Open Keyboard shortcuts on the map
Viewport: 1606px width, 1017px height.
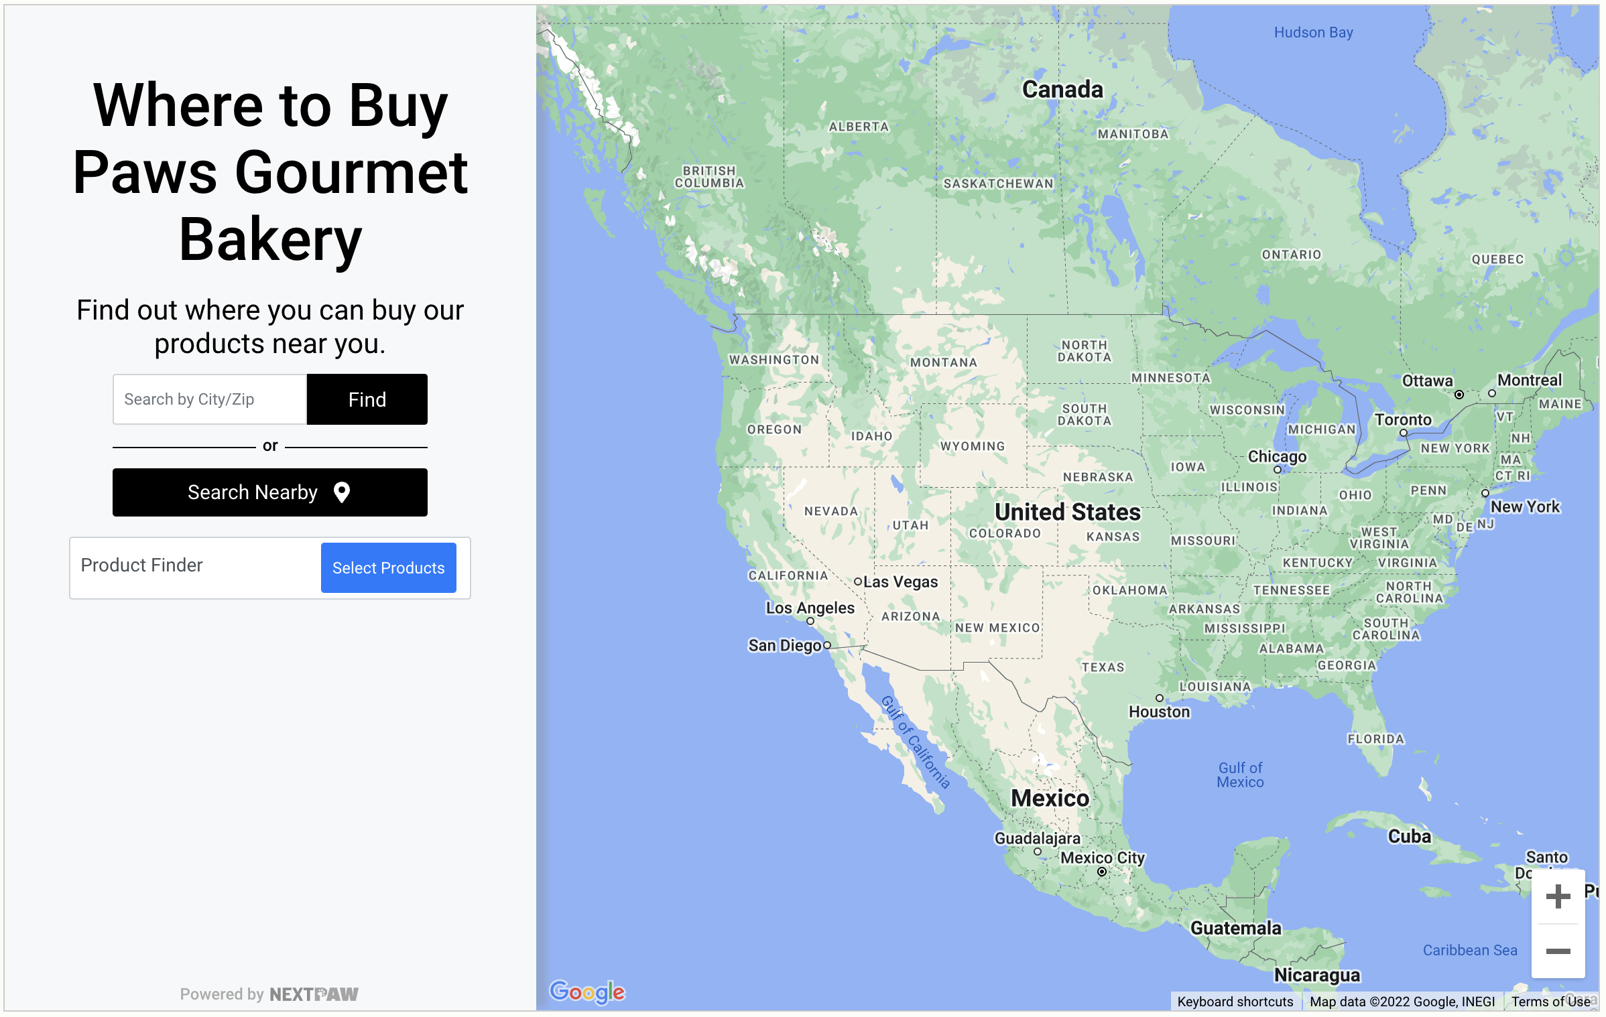click(1235, 1002)
